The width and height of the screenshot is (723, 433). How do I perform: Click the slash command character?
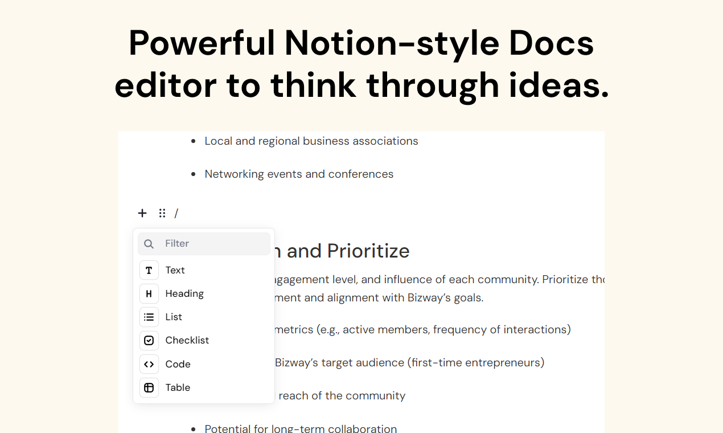coord(176,213)
